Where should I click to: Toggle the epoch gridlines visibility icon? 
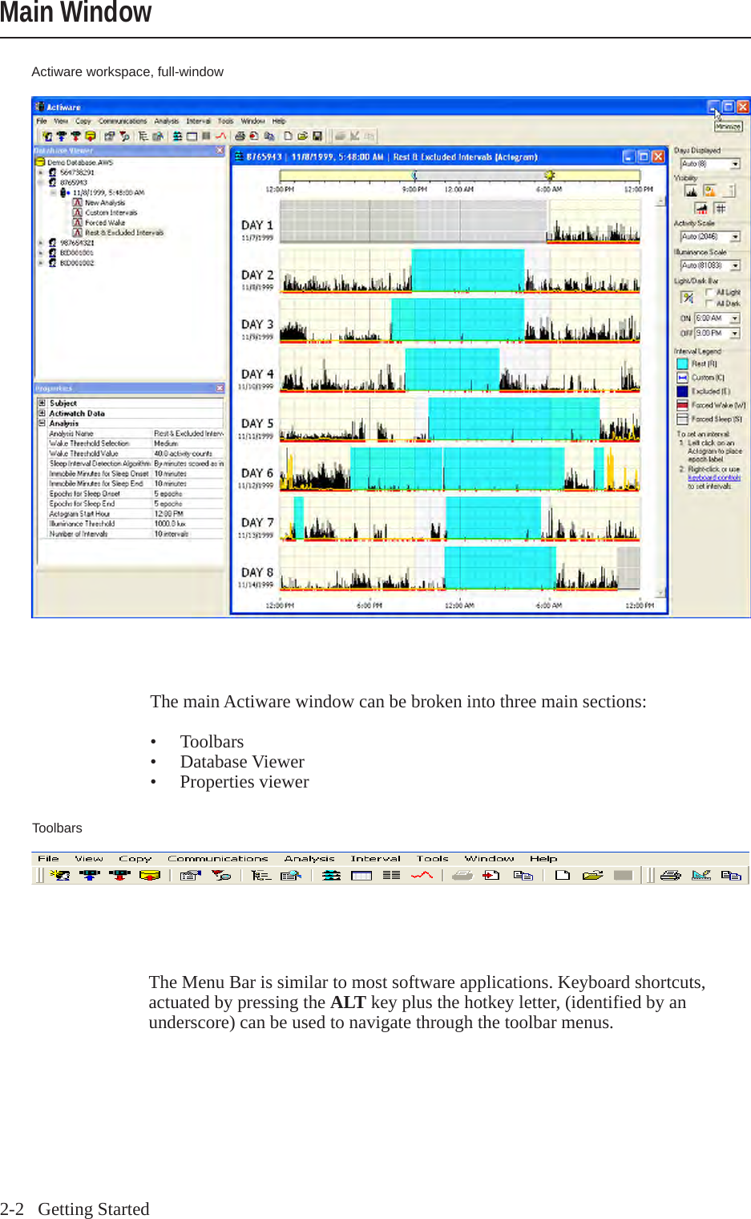(x=720, y=209)
